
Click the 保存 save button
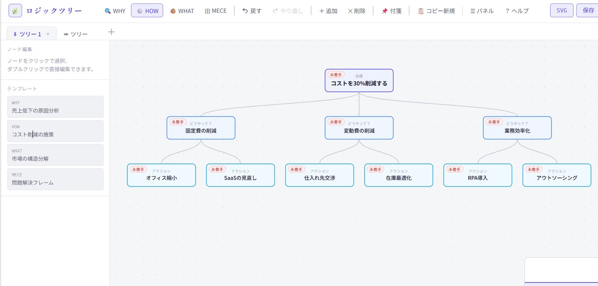point(588,10)
